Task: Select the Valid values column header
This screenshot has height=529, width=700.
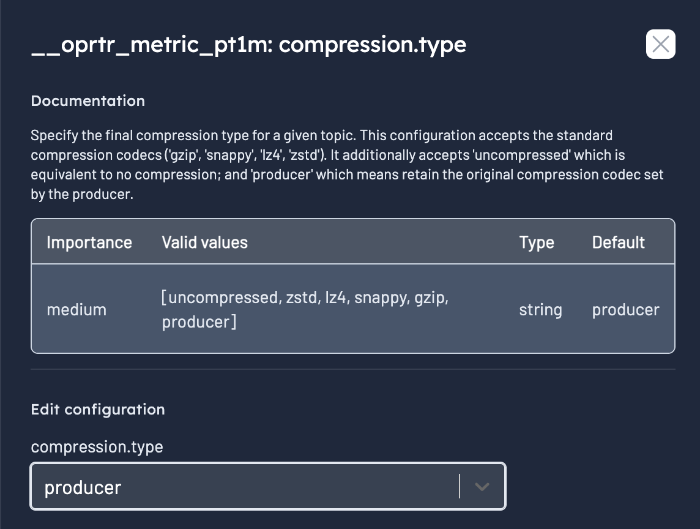Action: pyautogui.click(x=204, y=242)
